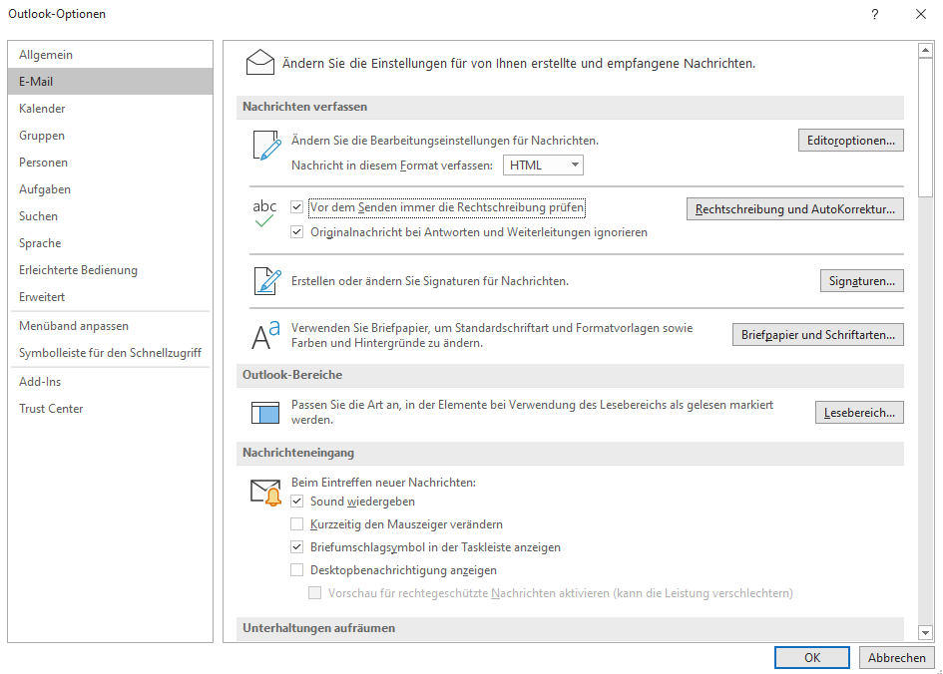This screenshot has width=943, height=674.
Task: Enable 'Kurzzeitig den Mauszeiger verändern' checkbox
Action: click(x=296, y=524)
